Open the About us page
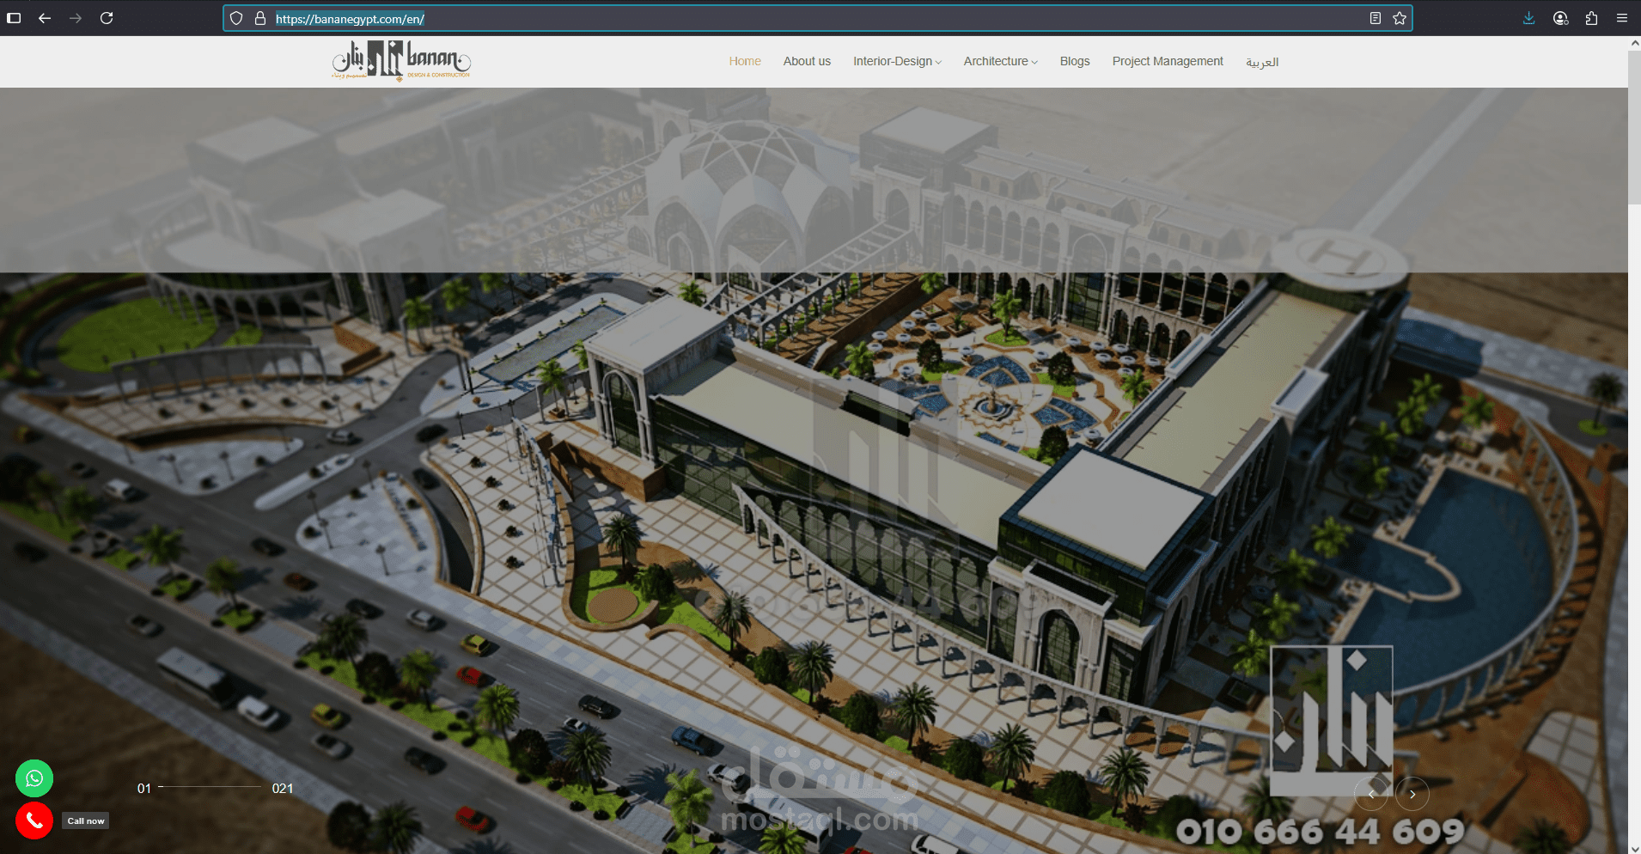Screen dimensions: 1641x854 [807, 61]
